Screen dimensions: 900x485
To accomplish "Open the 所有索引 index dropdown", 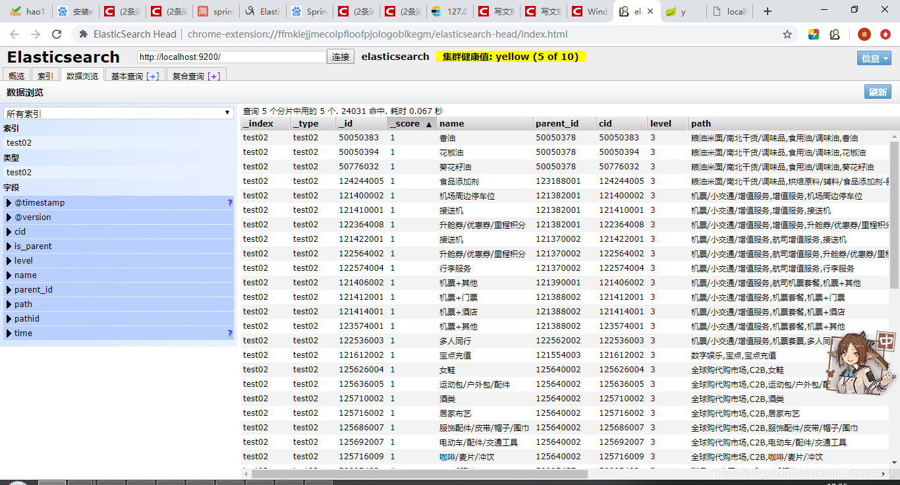I will [x=119, y=113].
